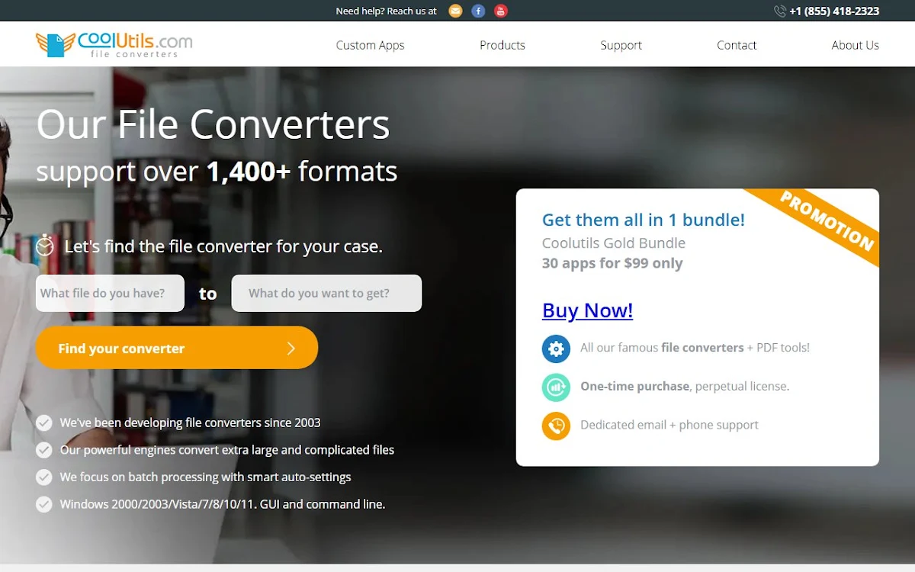This screenshot has width=915, height=572.
Task: Focus the 'What do you want to get?' field
Action: [326, 293]
